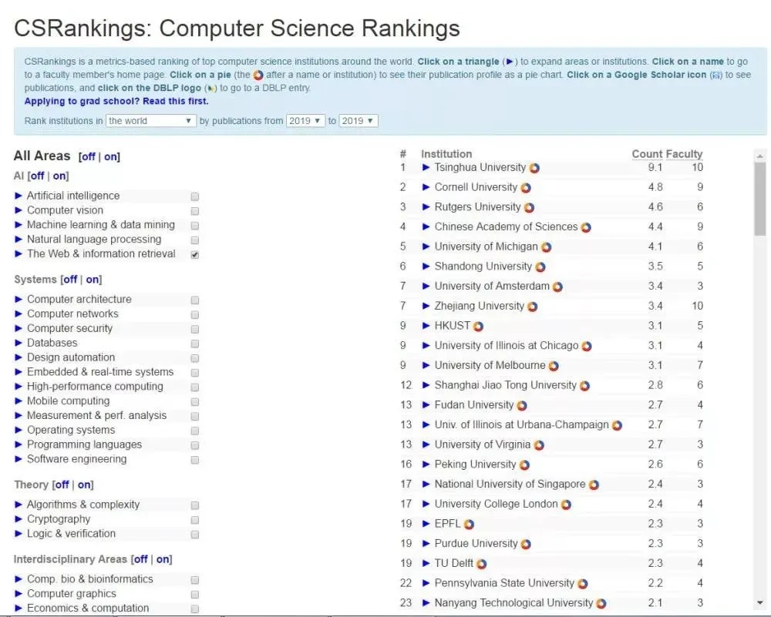771x617 pixels.
Task: Click the rankings list scrollbar thumb
Action: coord(760,199)
